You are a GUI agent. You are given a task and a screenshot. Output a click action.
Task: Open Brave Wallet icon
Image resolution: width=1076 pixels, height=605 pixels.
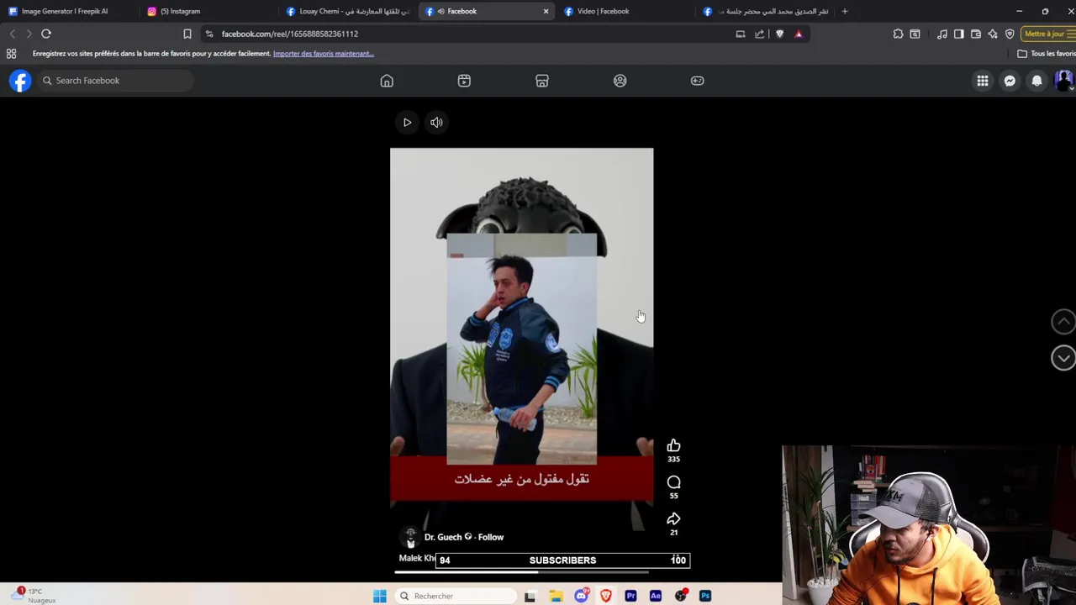tap(976, 34)
